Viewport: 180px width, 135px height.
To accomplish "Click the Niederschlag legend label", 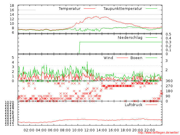I will (130, 37).
